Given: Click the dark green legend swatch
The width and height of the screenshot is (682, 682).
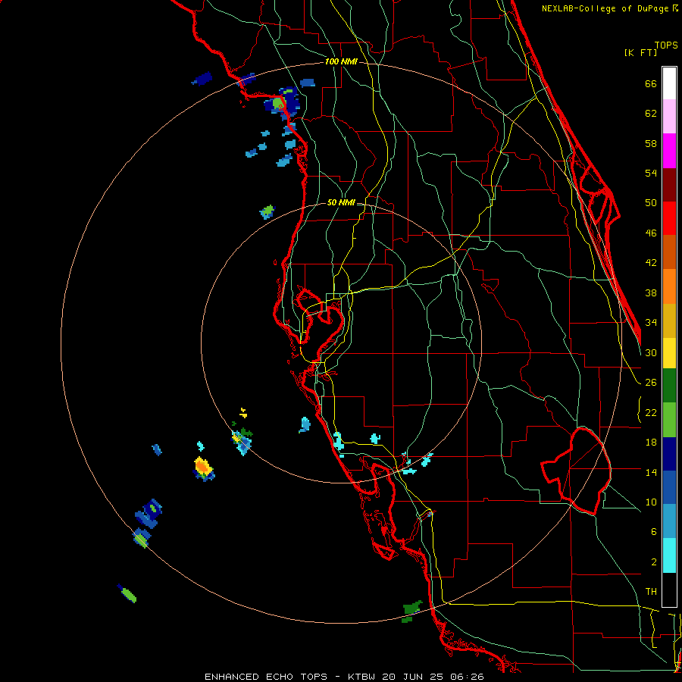Looking at the screenshot, I should [669, 386].
